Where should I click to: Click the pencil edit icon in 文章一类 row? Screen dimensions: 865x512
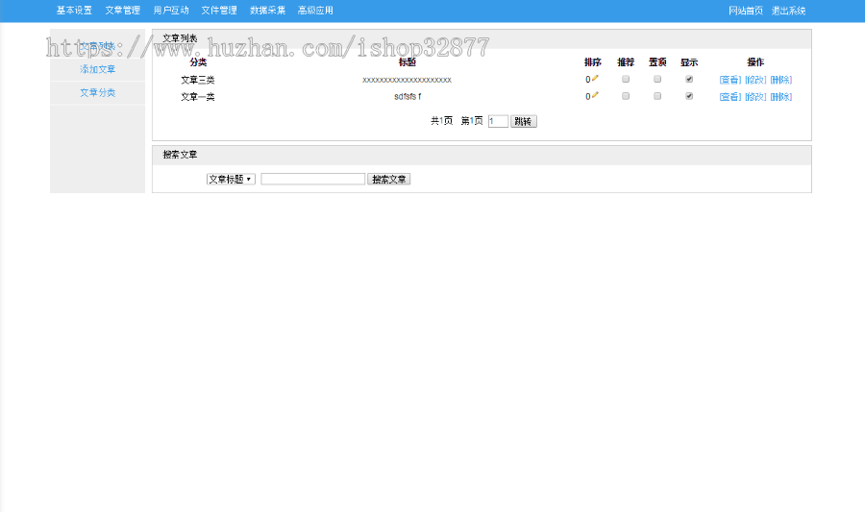click(595, 95)
